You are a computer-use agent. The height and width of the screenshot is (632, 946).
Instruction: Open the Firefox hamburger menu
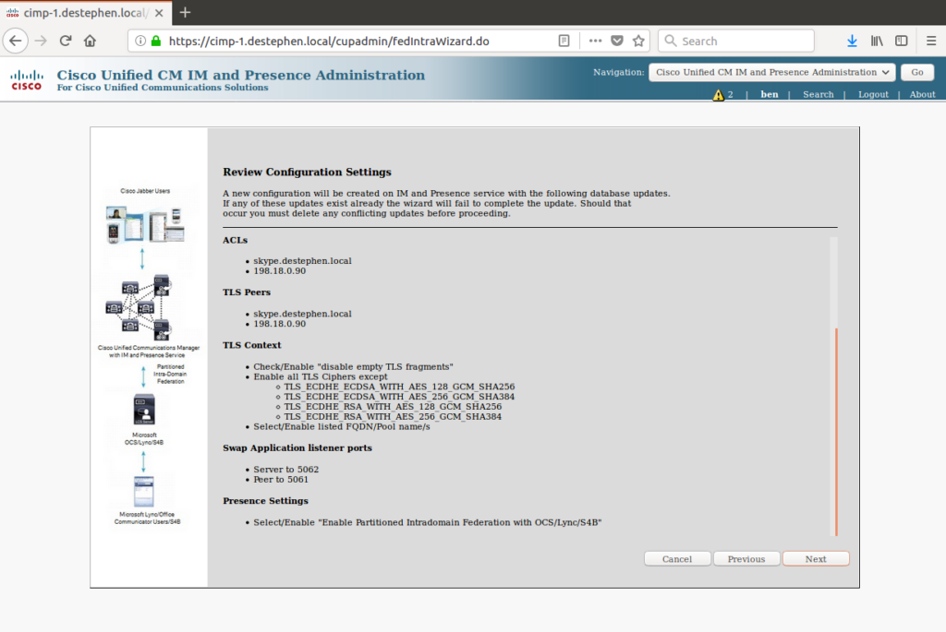tap(931, 41)
